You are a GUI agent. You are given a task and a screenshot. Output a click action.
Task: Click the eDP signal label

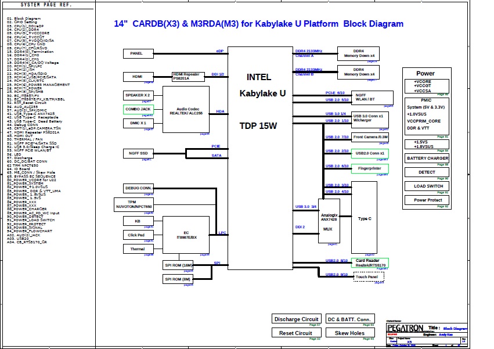pyautogui.click(x=220, y=51)
